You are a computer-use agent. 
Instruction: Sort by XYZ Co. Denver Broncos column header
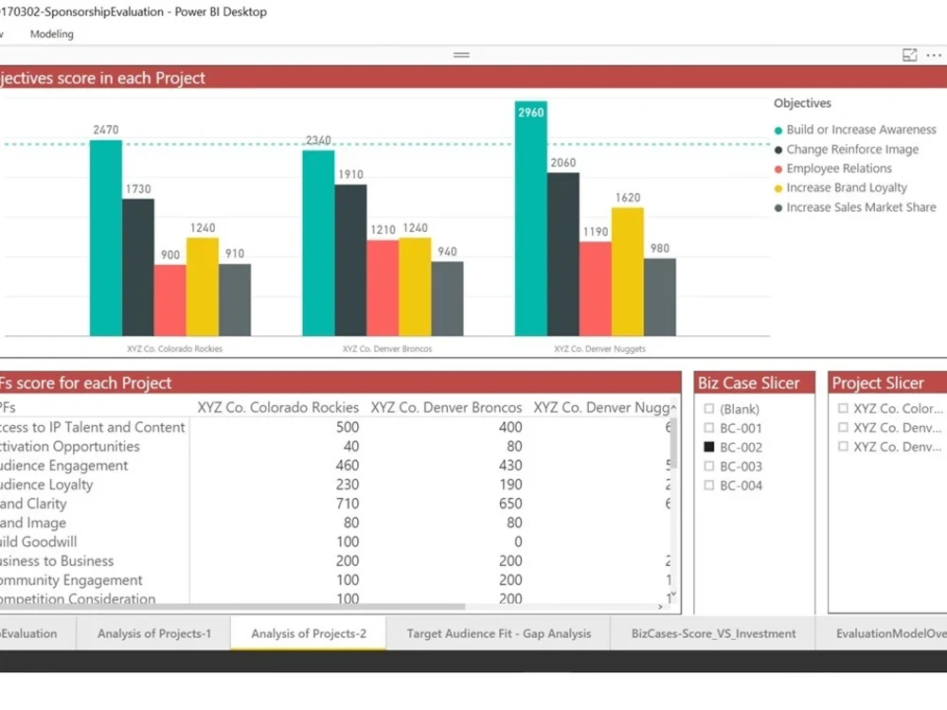(446, 407)
